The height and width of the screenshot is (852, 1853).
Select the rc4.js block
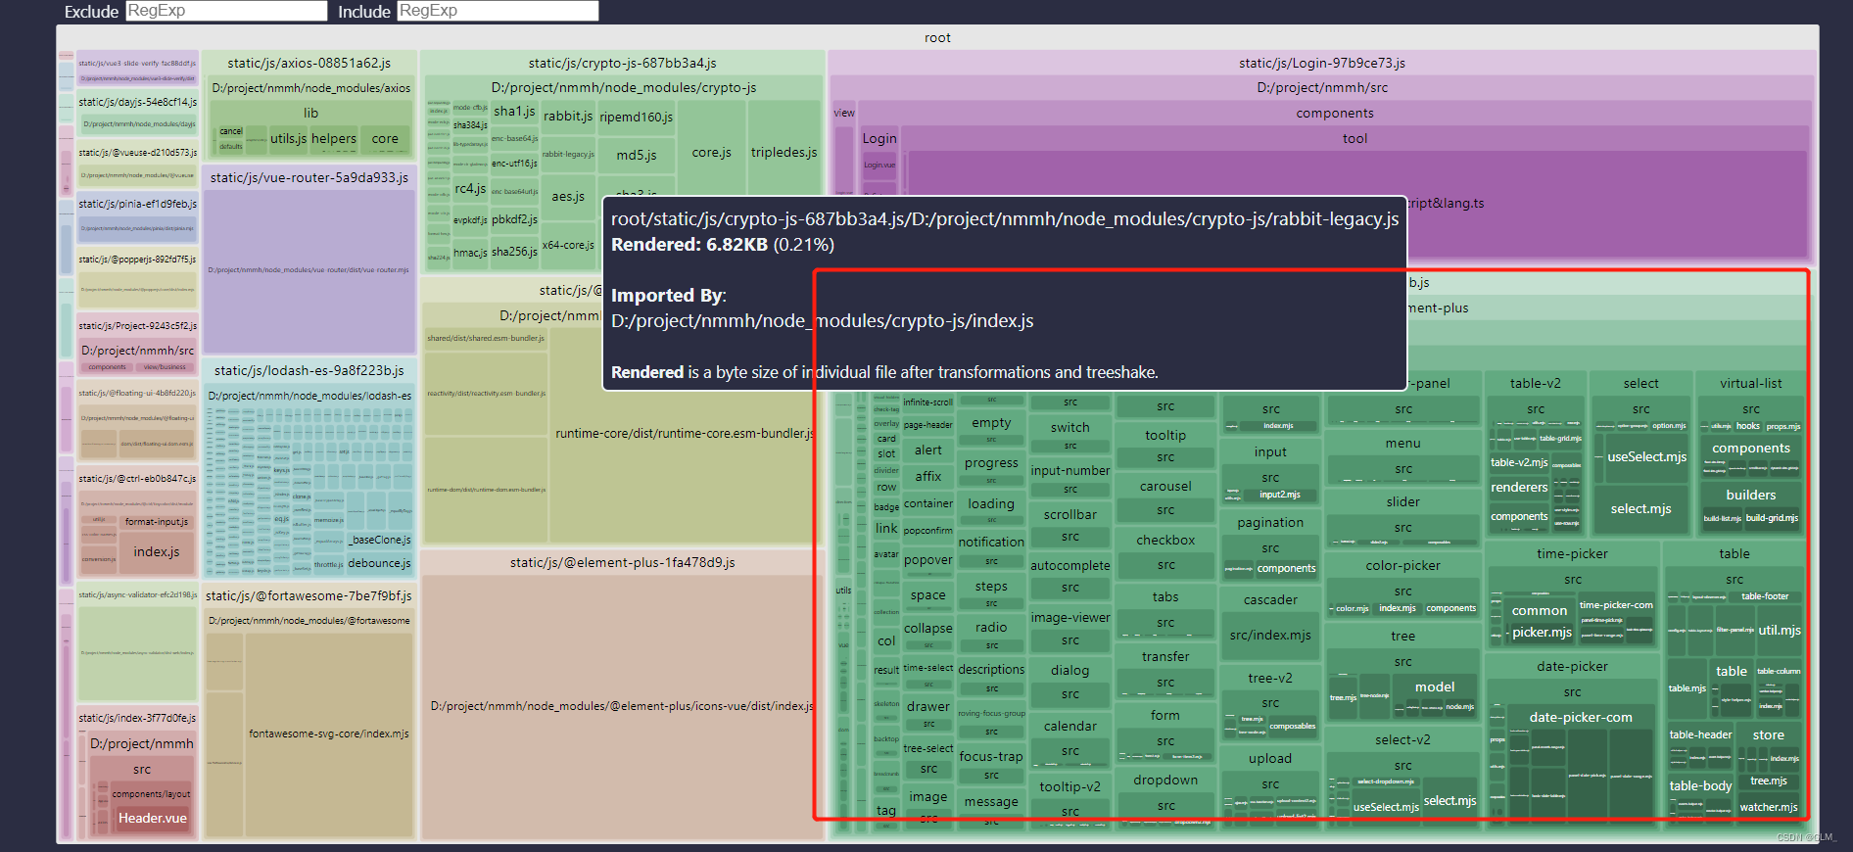[x=470, y=189]
